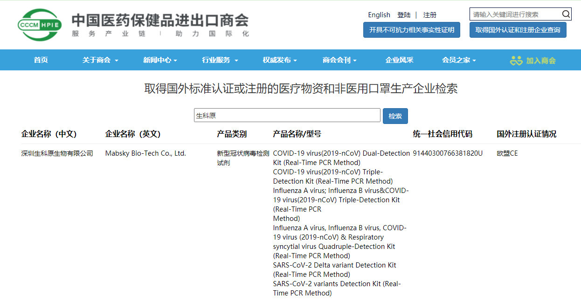Focus the top keyword search field

click(514, 14)
